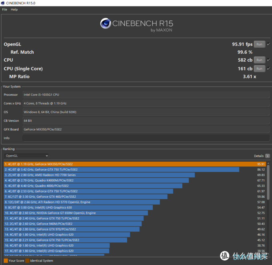Toggle the CPU Single Core checkbox
This screenshot has width=272, height=265.
pyautogui.click(x=268, y=68)
